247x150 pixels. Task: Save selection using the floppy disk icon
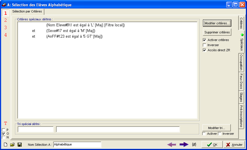(20, 145)
